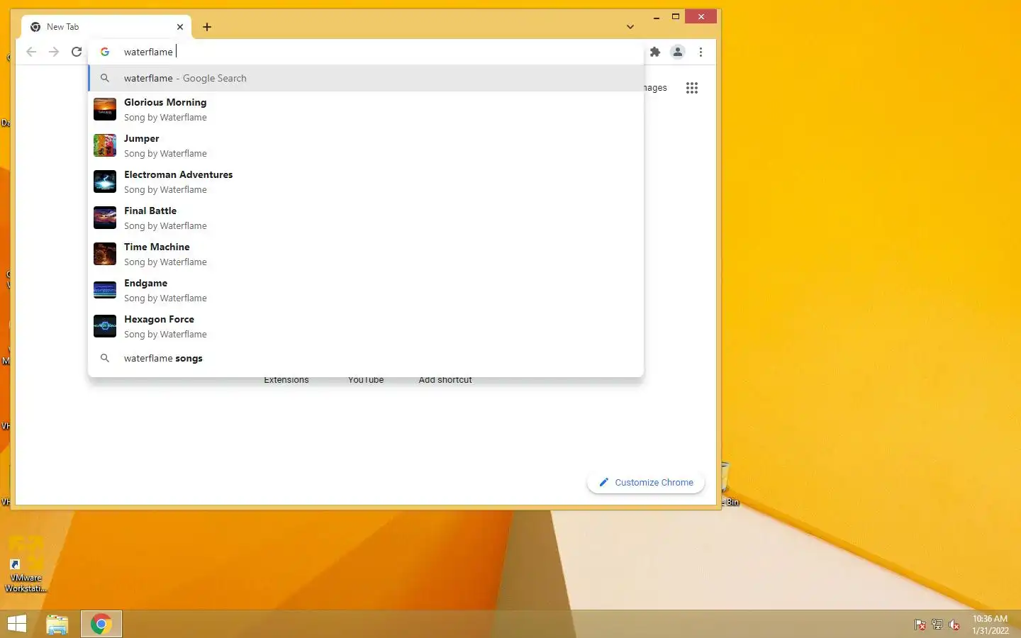This screenshot has height=638, width=1021.
Task: Click the Customize Chrome button
Action: point(646,482)
